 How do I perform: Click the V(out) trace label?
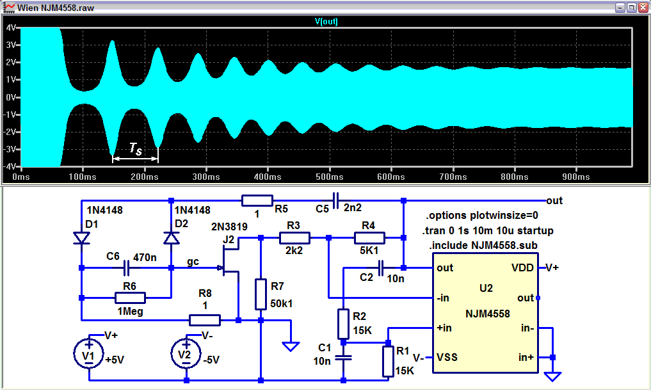click(x=326, y=22)
